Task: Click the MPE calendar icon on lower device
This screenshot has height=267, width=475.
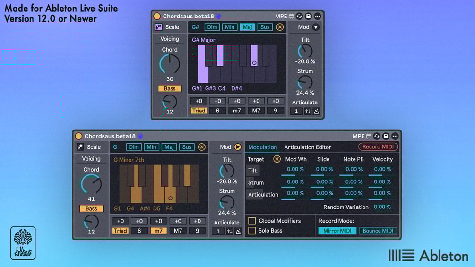Action: tap(369, 136)
